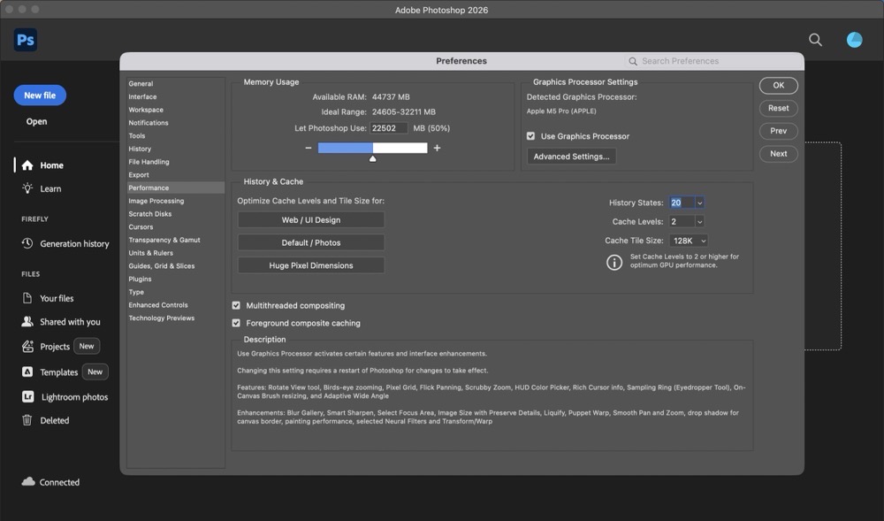Screen dimensions: 884x521
Task: Click Web / UI Design cache preset
Action: point(310,220)
